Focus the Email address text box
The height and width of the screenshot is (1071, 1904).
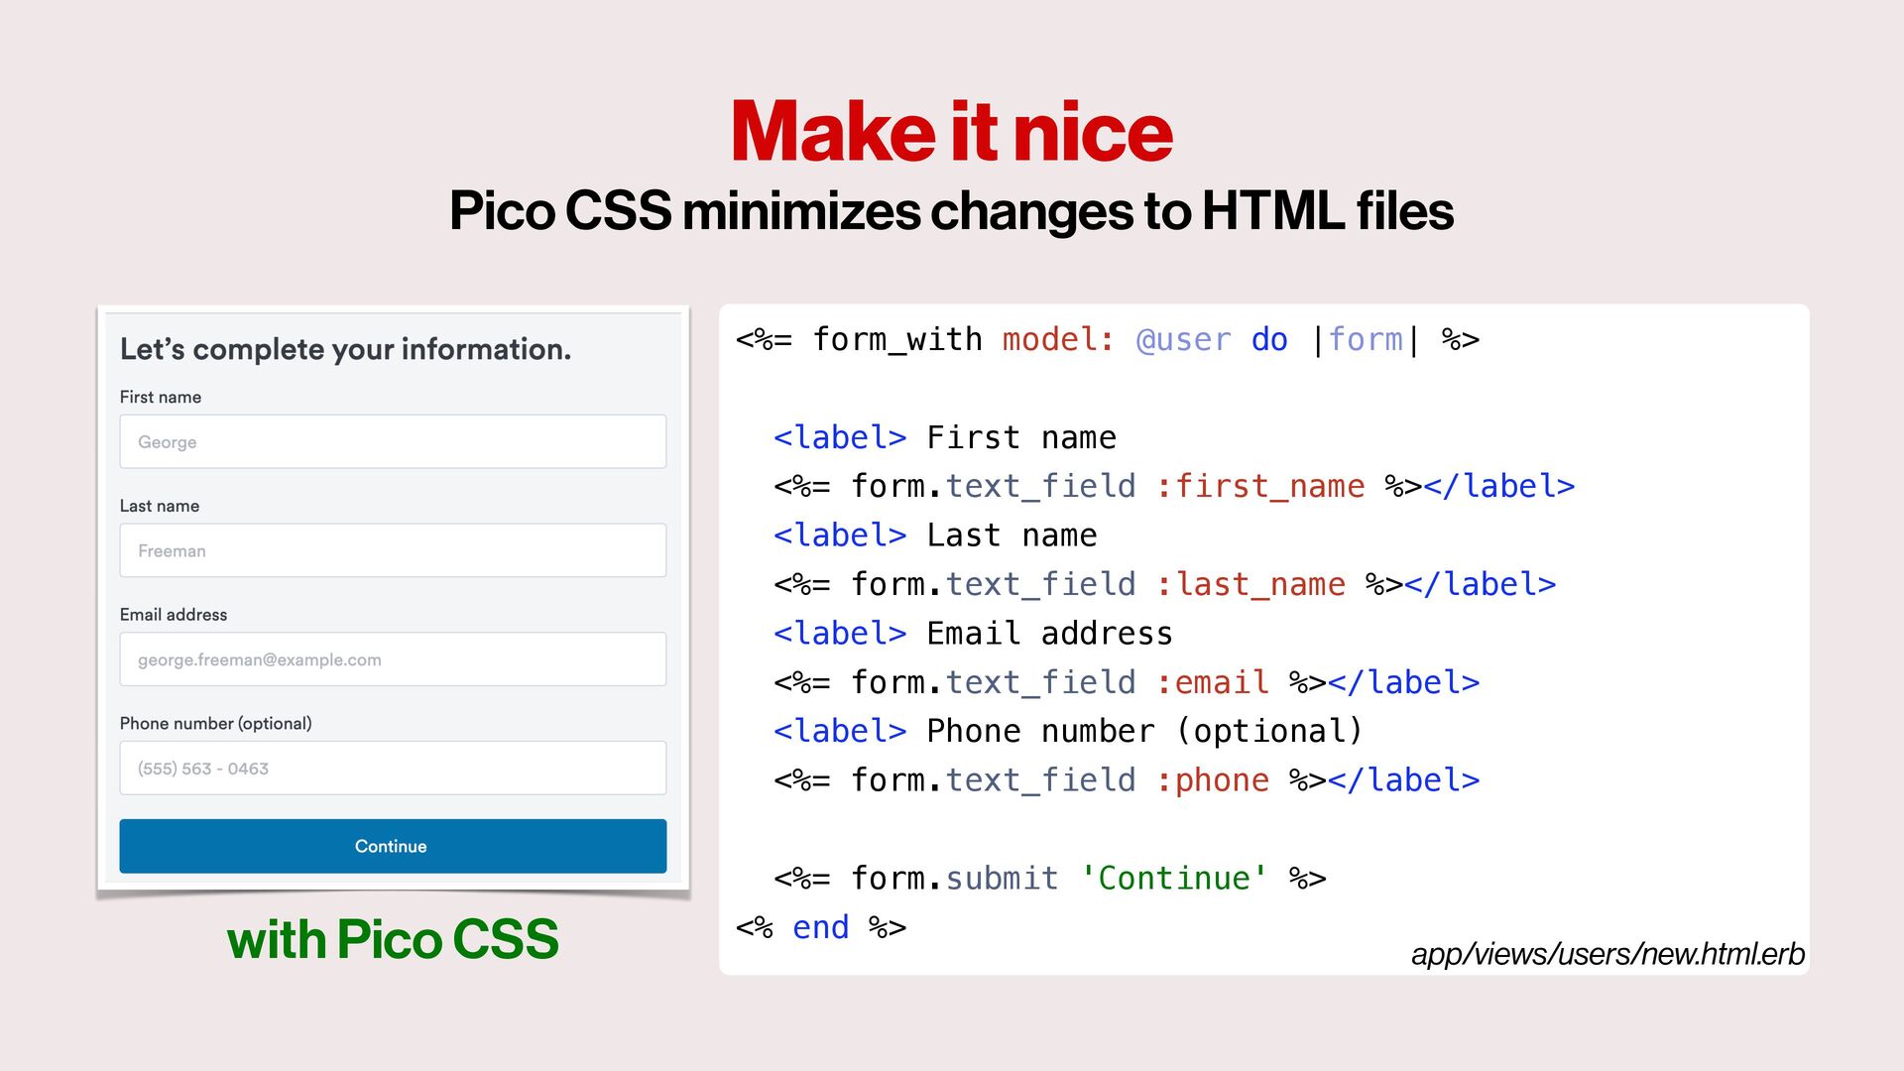tap(393, 659)
